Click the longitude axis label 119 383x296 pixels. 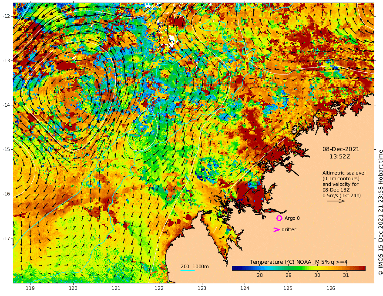click(x=30, y=288)
